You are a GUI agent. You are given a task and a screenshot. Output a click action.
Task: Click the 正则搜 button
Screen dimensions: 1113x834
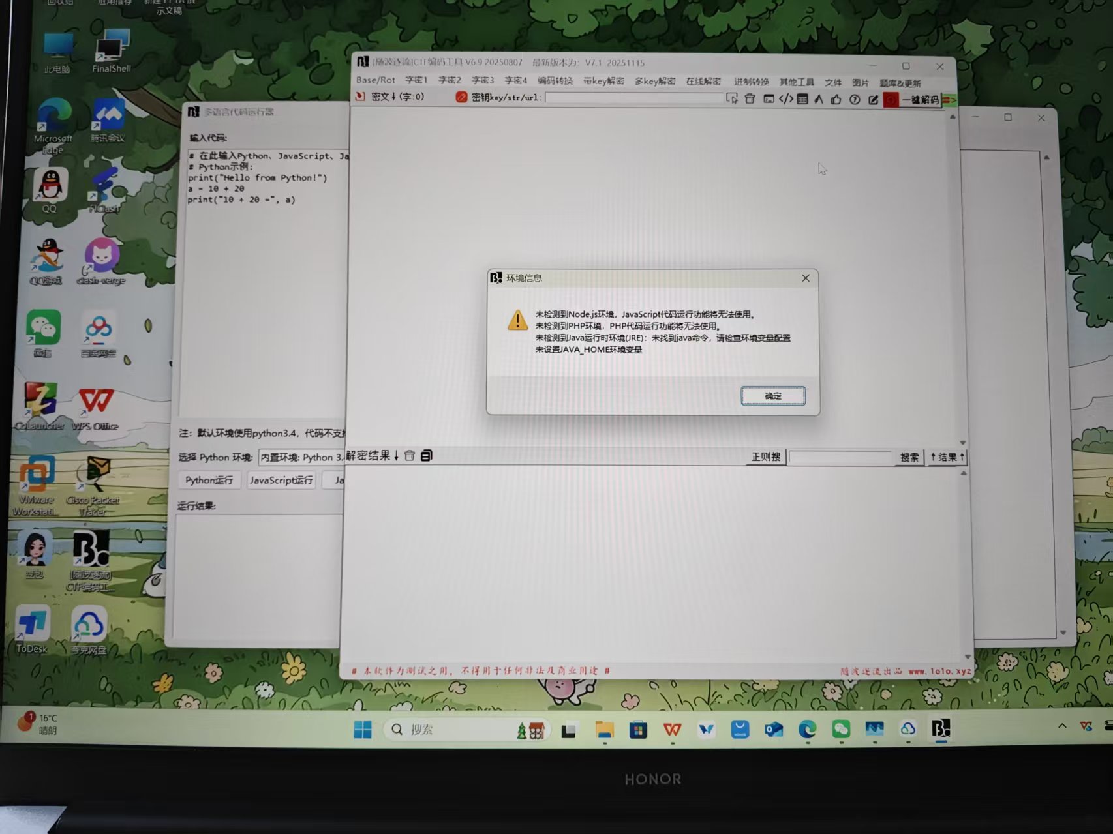click(x=766, y=456)
